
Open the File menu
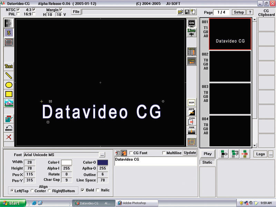click(x=76, y=11)
